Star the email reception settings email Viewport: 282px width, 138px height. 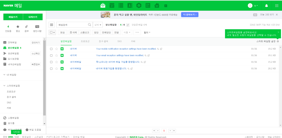click(x=56, y=56)
